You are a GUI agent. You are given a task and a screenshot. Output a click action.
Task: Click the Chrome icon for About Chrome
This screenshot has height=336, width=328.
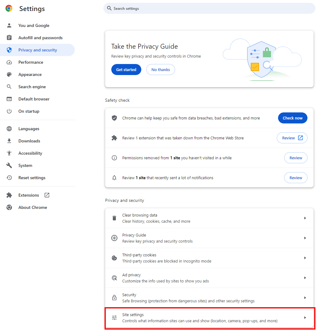point(9,207)
